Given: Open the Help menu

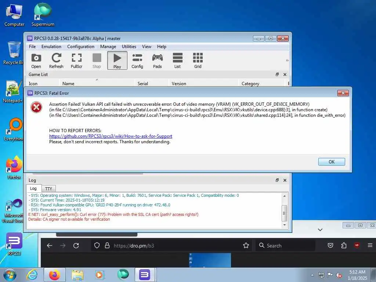Looking at the screenshot, I should pyautogui.click(x=162, y=47).
